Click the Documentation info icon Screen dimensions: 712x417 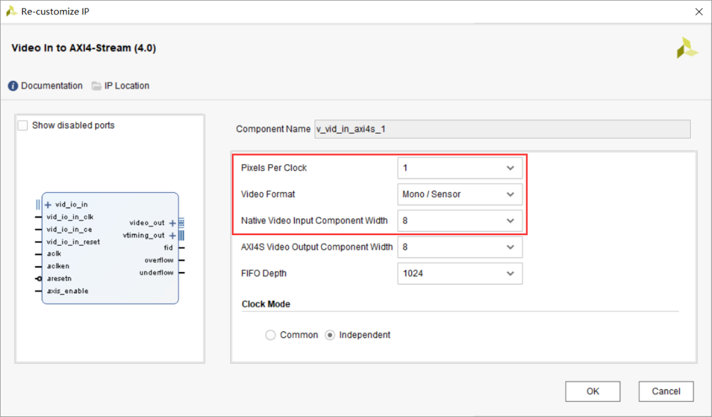click(x=13, y=86)
